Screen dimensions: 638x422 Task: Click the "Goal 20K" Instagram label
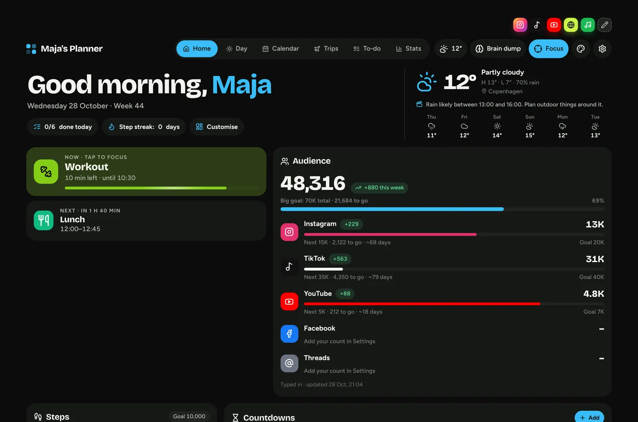[x=592, y=242]
